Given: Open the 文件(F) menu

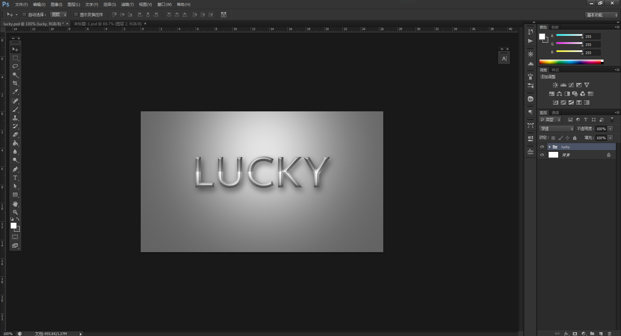Looking at the screenshot, I should click(x=21, y=5).
